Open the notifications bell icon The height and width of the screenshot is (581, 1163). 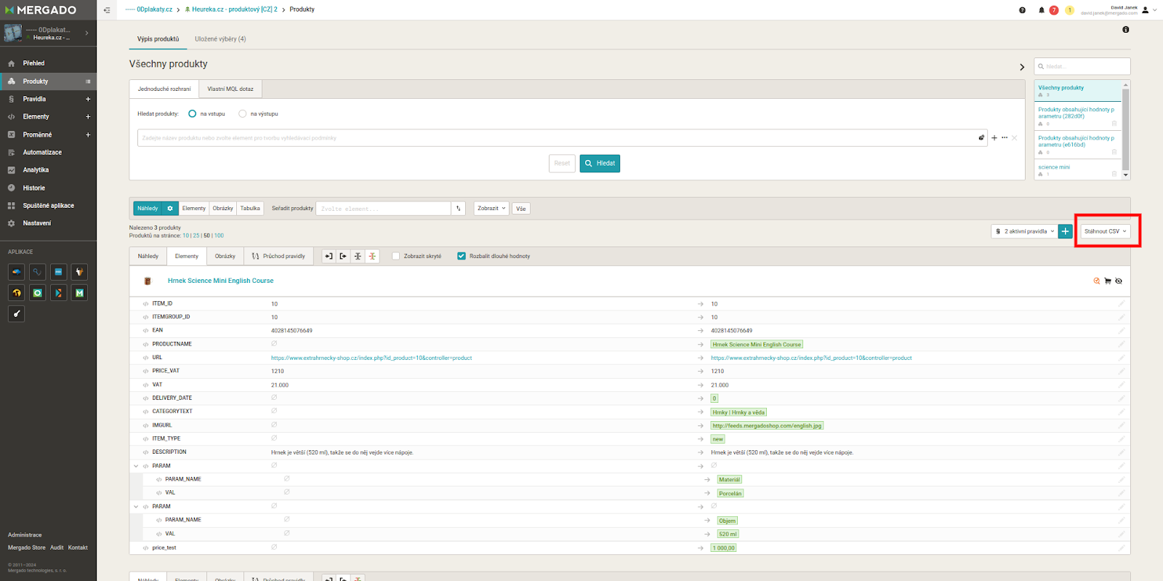(1042, 10)
